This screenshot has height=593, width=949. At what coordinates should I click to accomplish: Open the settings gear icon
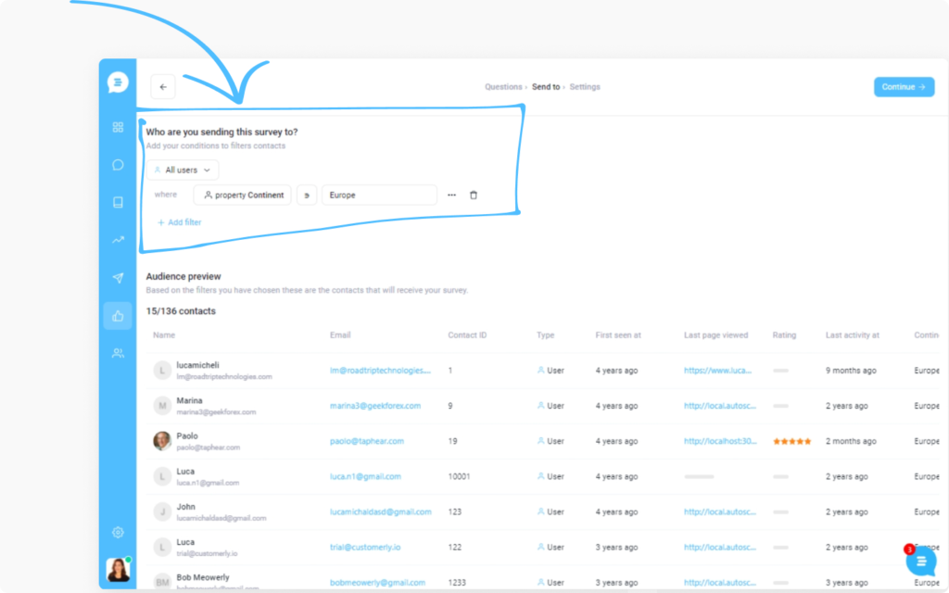point(118,533)
